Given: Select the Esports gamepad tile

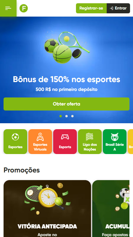Looking at the screenshot, I should pyautogui.click(x=65, y=142).
